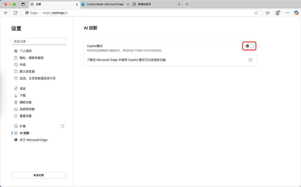Open the Copilot sidebar icon in toolbar
The height and width of the screenshot is (187, 301).
tap(296, 13)
